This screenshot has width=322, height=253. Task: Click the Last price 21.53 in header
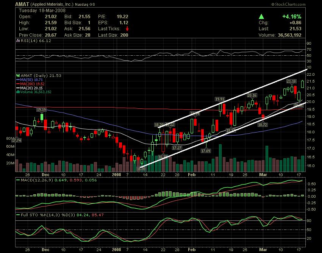pyautogui.click(x=295, y=29)
